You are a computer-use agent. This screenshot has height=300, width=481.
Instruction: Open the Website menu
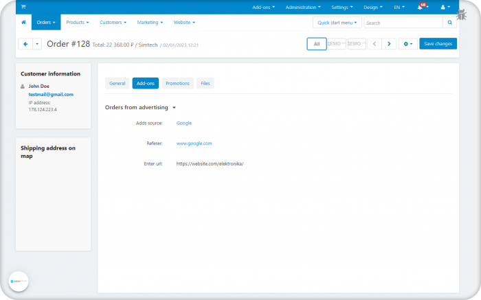[184, 23]
